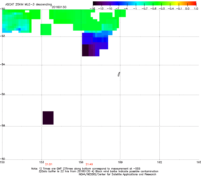The image size is (201, 176).
Task: Click the longitude label 150
Action: [2, 162]
